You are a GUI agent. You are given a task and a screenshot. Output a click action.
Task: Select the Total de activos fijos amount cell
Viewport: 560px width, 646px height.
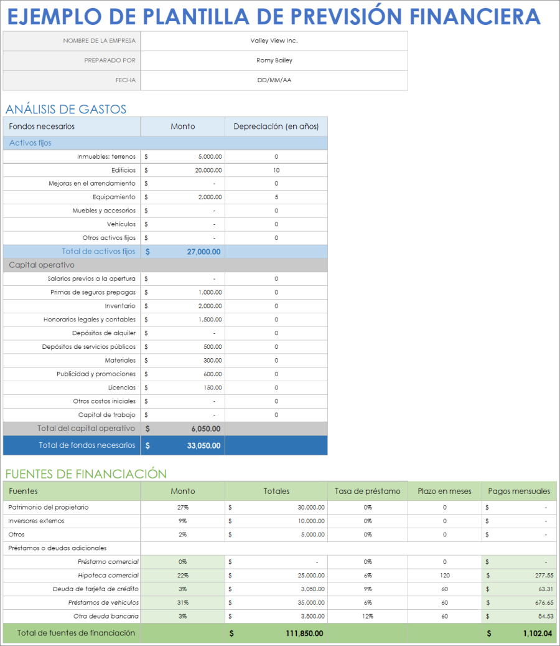tap(184, 252)
